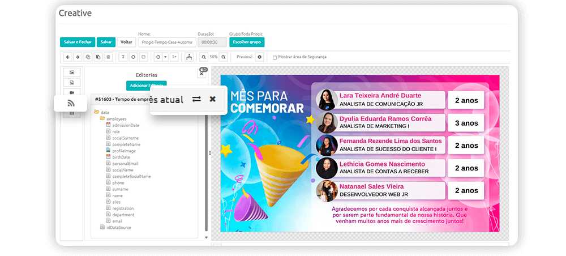566x256 pixels.
Task: Click the clock timer toolbar icon
Action: click(x=158, y=57)
